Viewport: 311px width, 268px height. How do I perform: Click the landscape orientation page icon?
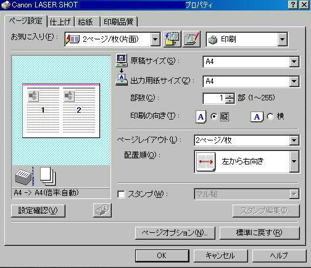pos(257,116)
